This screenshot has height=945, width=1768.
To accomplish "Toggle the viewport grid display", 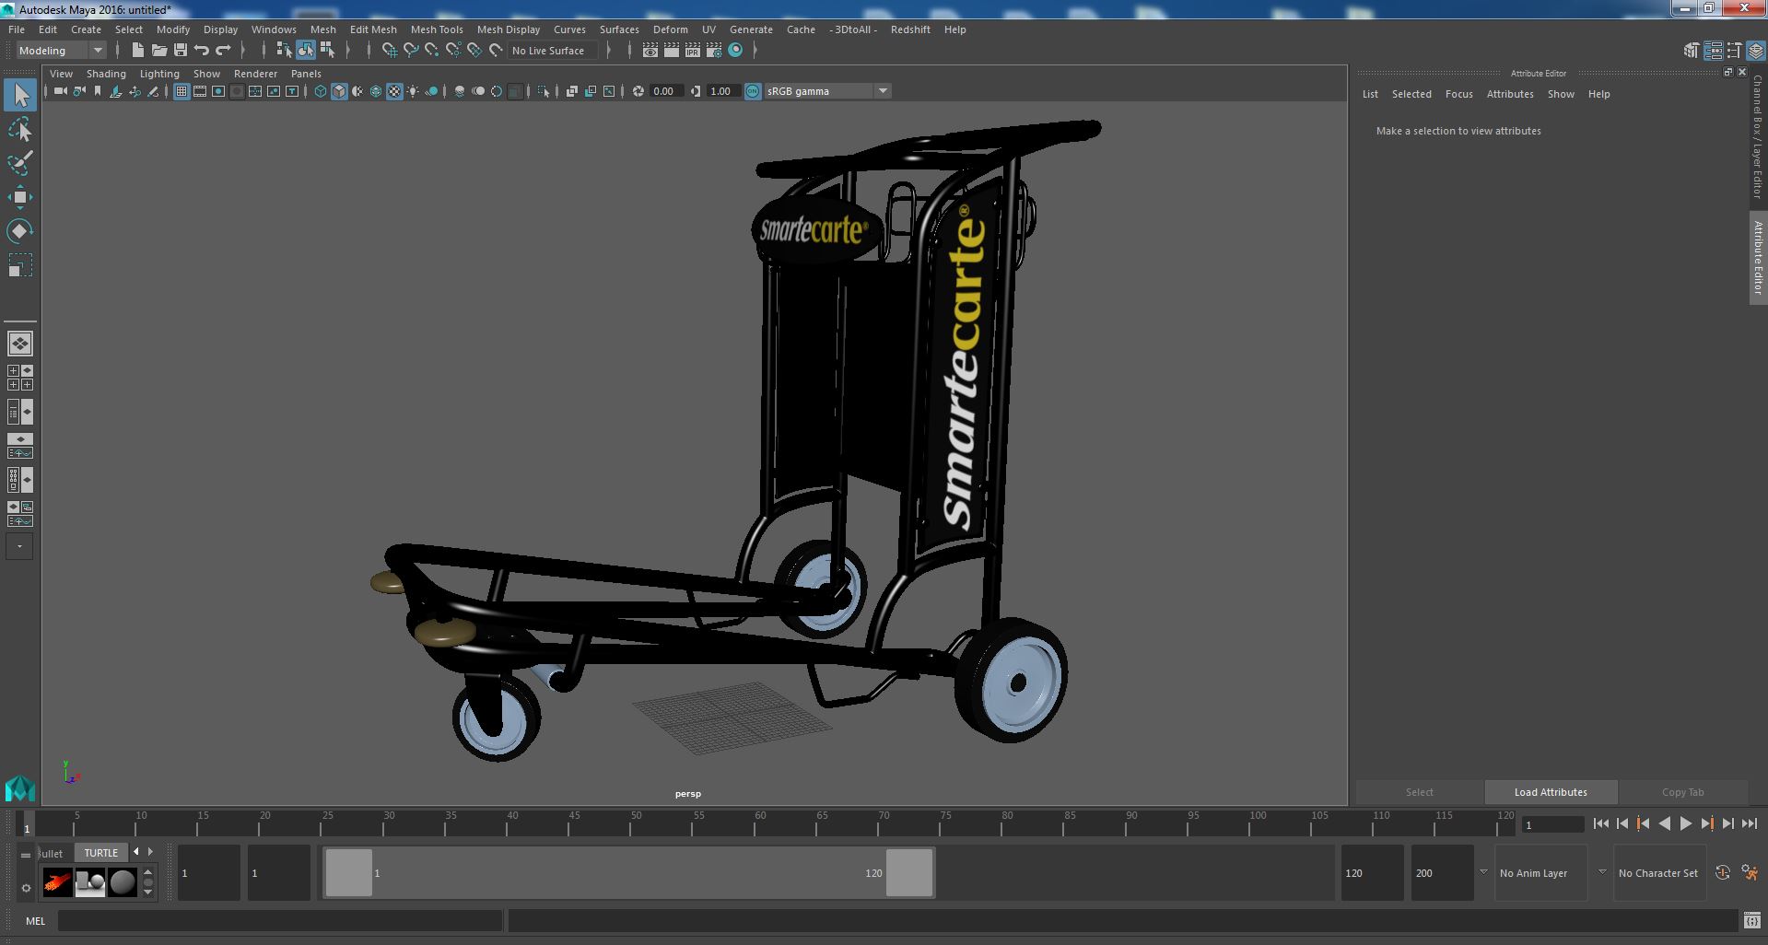I will click(181, 91).
